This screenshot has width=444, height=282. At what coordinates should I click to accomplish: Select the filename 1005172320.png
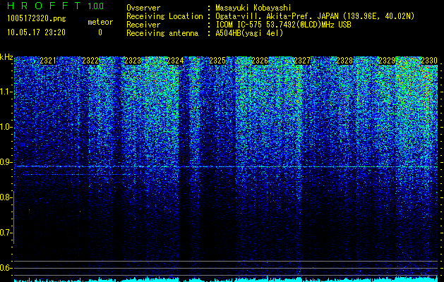37,19
